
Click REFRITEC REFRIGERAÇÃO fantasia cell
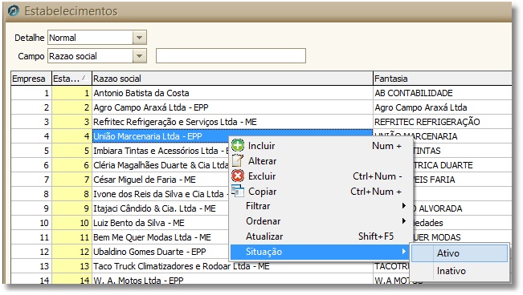point(443,122)
